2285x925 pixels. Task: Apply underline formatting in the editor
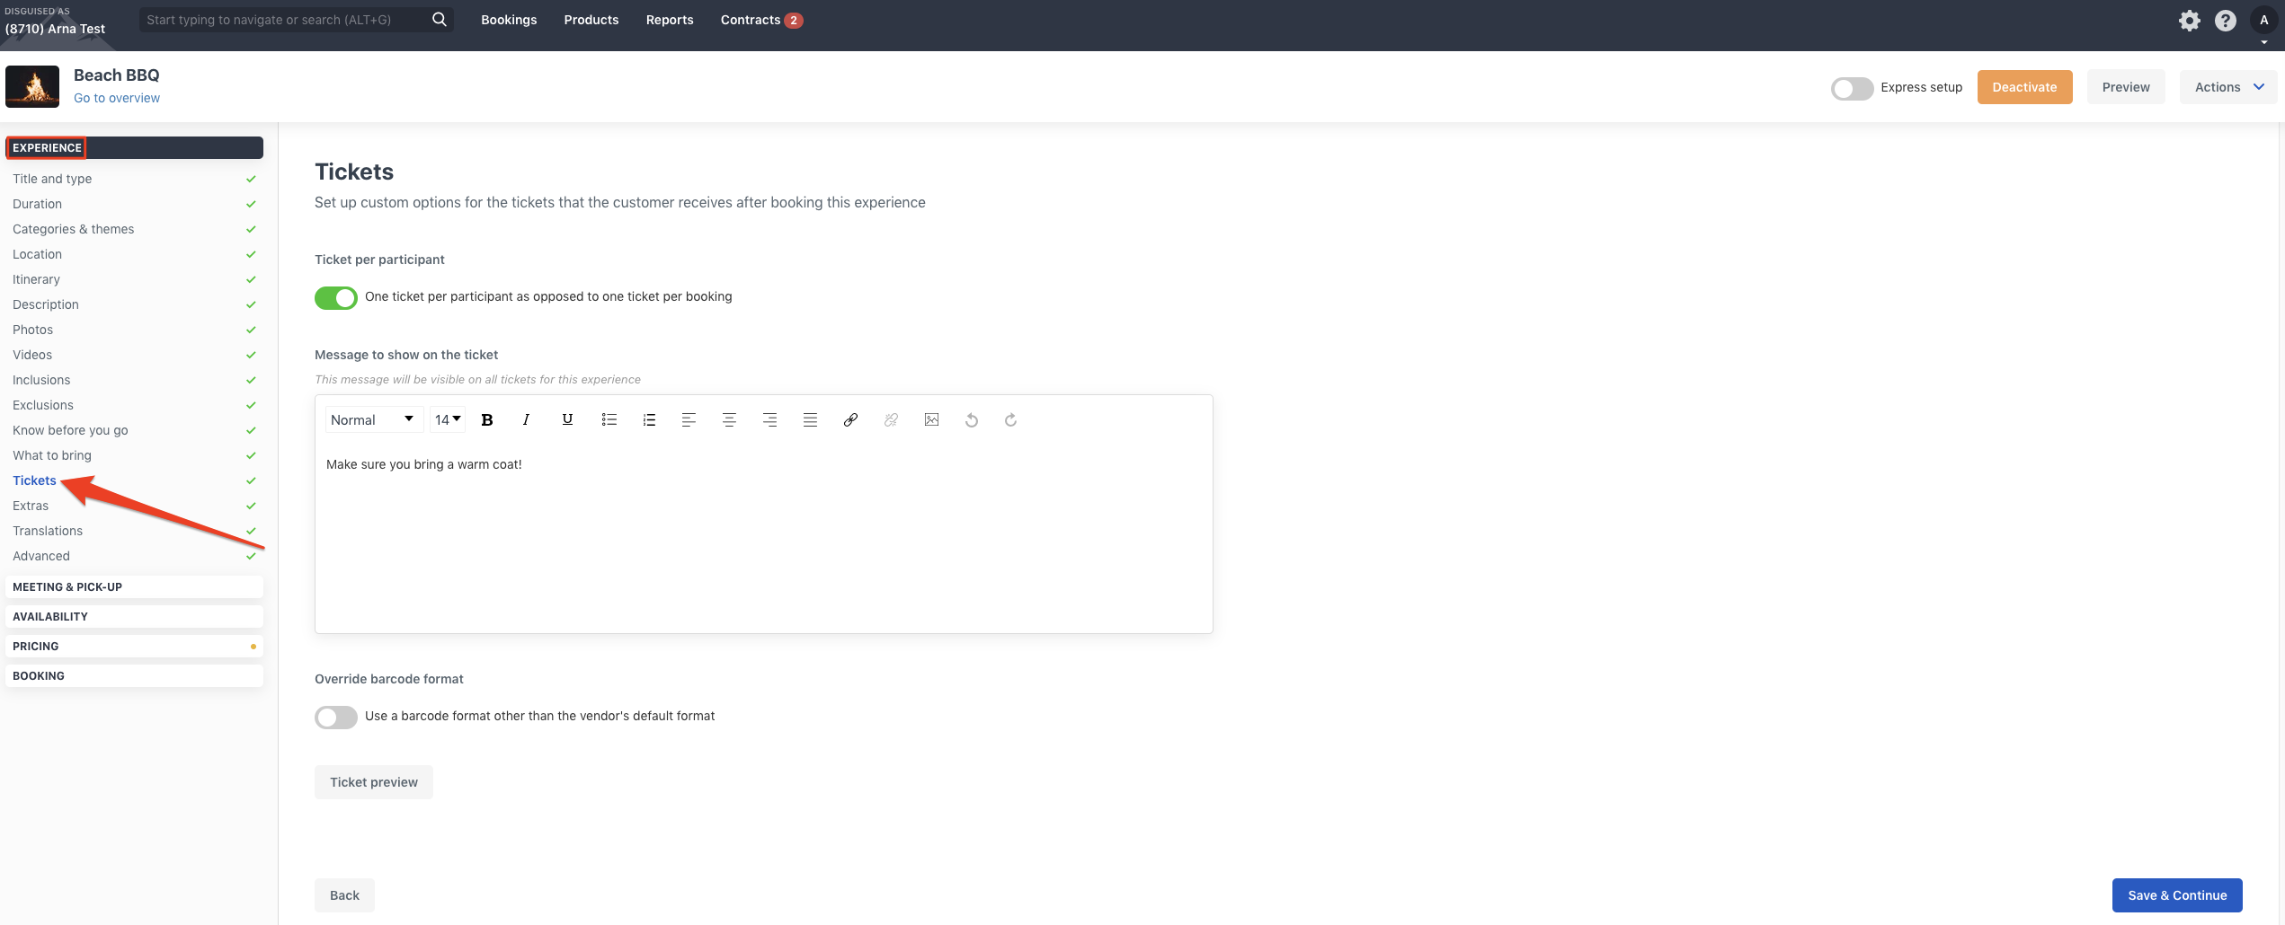pos(567,419)
